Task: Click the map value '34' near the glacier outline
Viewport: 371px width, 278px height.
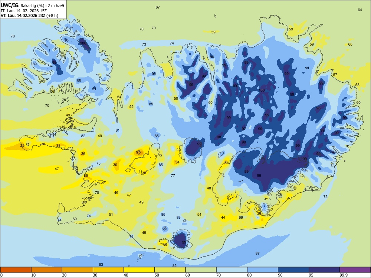Action: [177, 162]
